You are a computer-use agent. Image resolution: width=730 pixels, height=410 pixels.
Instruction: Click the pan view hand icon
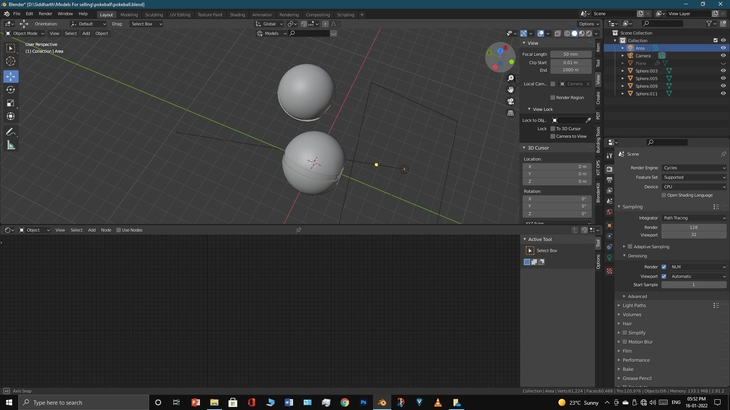[511, 90]
